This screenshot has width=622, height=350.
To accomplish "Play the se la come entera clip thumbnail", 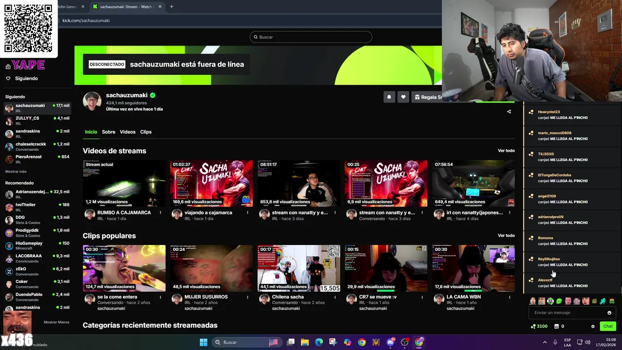I will click(x=124, y=268).
